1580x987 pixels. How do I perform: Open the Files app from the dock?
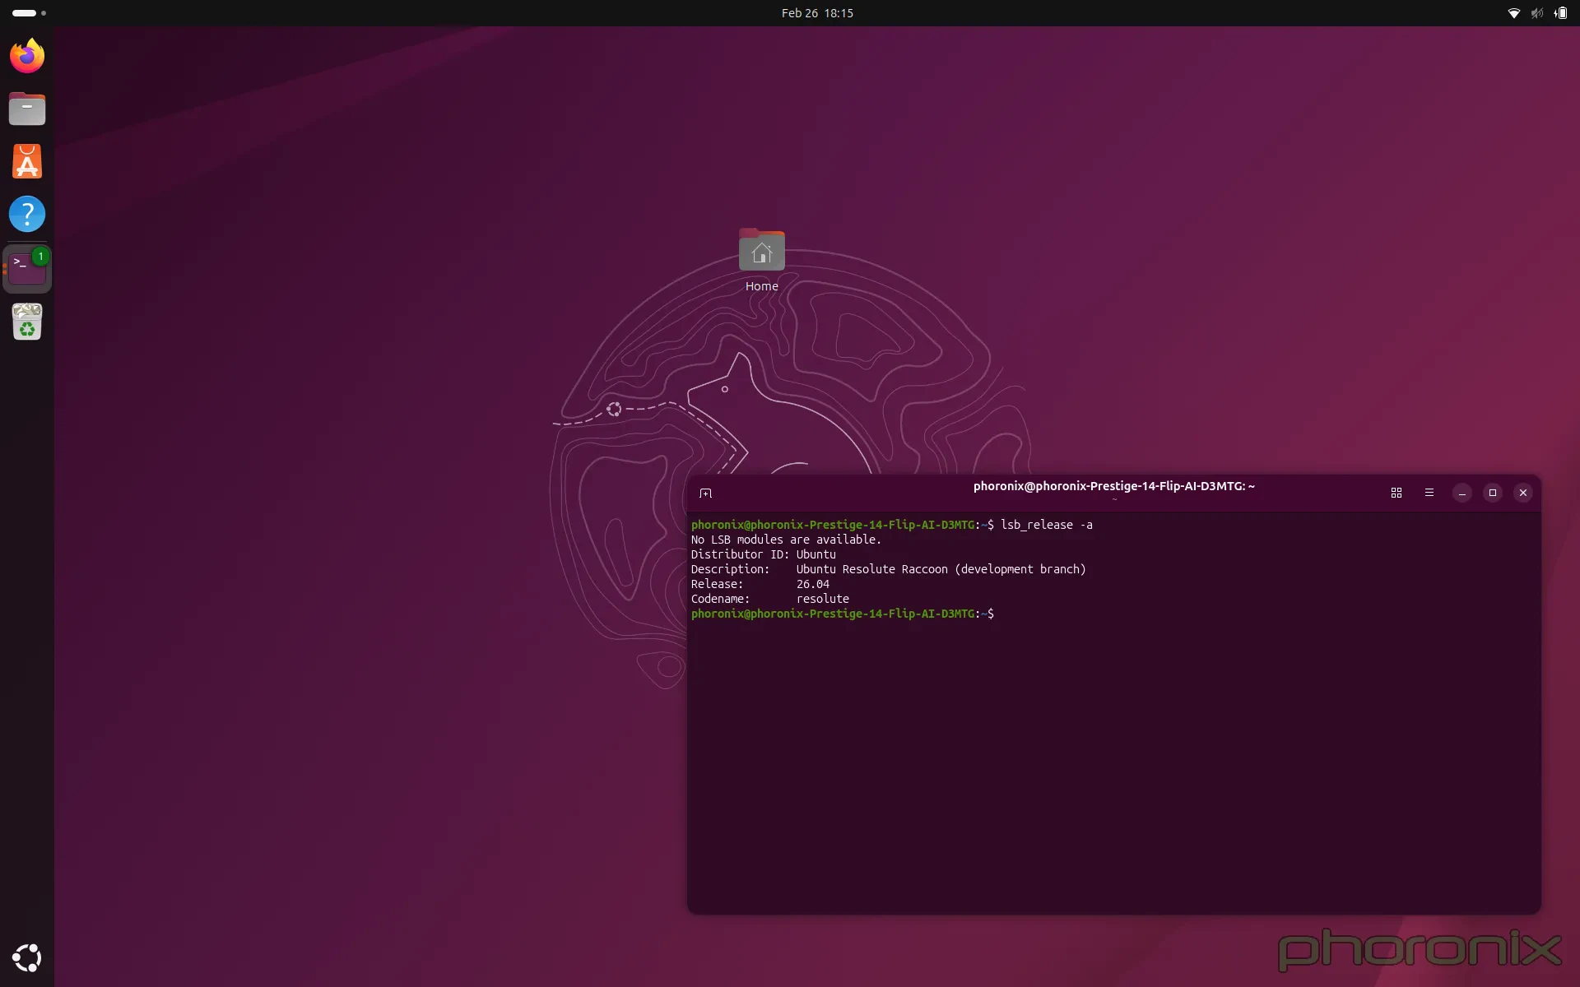[x=26, y=108]
